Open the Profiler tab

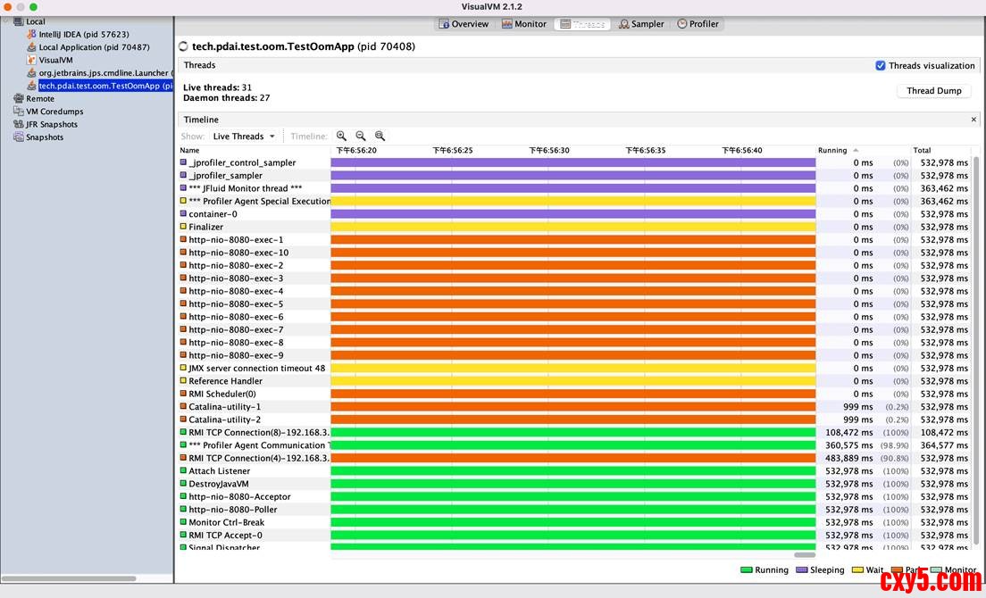(x=698, y=24)
